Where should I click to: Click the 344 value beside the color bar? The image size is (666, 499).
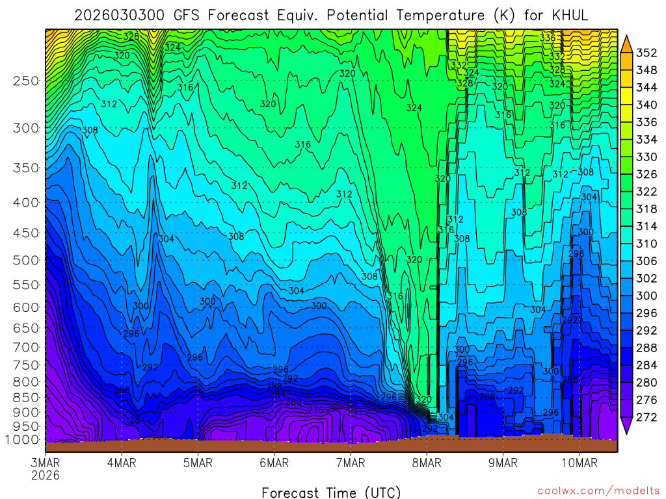(646, 88)
